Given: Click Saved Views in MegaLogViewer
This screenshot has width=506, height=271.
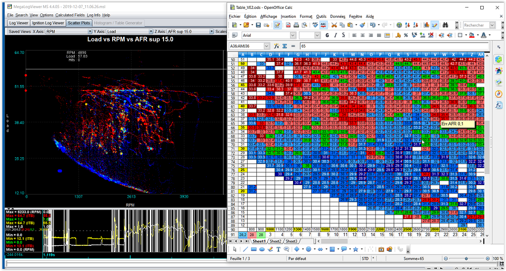Looking at the screenshot, I should (x=20, y=32).
